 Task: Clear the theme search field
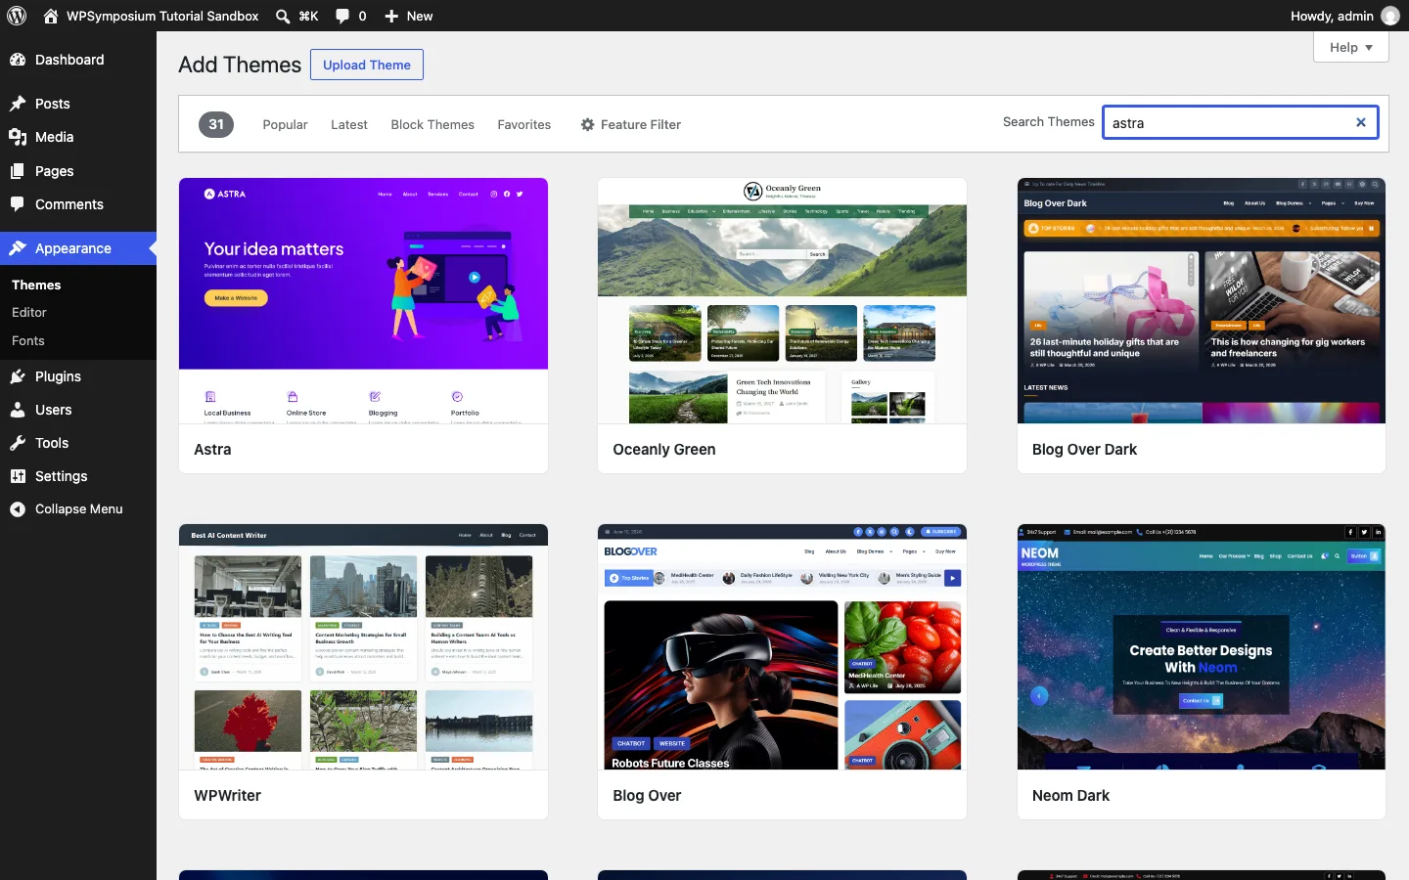point(1360,122)
